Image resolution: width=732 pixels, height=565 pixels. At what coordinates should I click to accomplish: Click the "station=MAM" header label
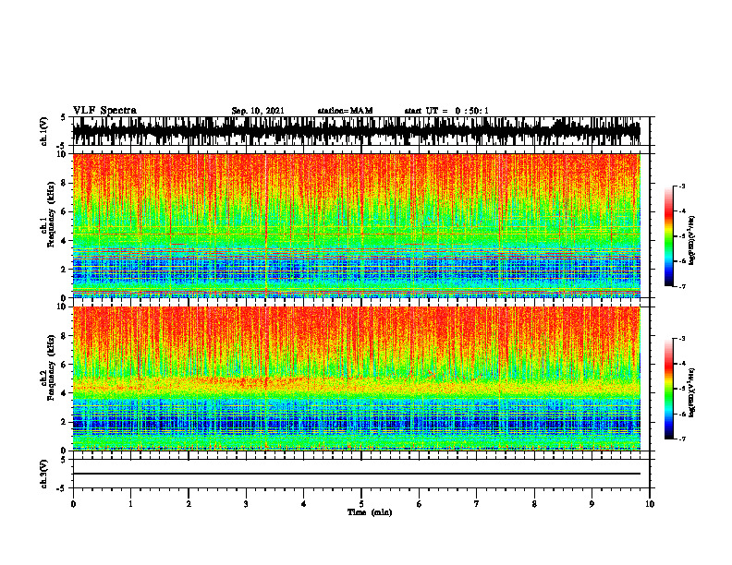click(x=345, y=111)
